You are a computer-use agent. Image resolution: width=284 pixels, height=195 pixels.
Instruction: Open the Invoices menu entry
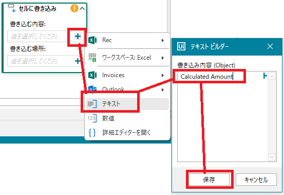(127, 75)
